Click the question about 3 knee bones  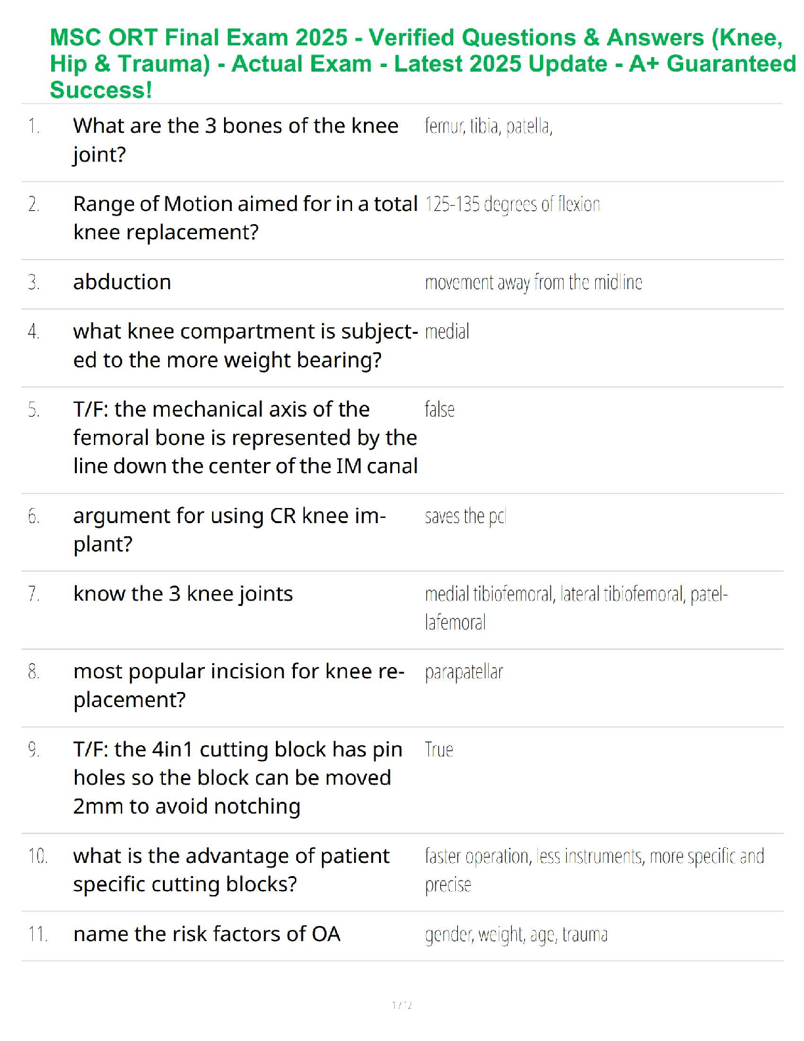coord(235,139)
